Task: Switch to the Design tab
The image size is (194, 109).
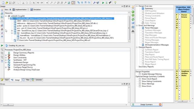Action: point(15,80)
